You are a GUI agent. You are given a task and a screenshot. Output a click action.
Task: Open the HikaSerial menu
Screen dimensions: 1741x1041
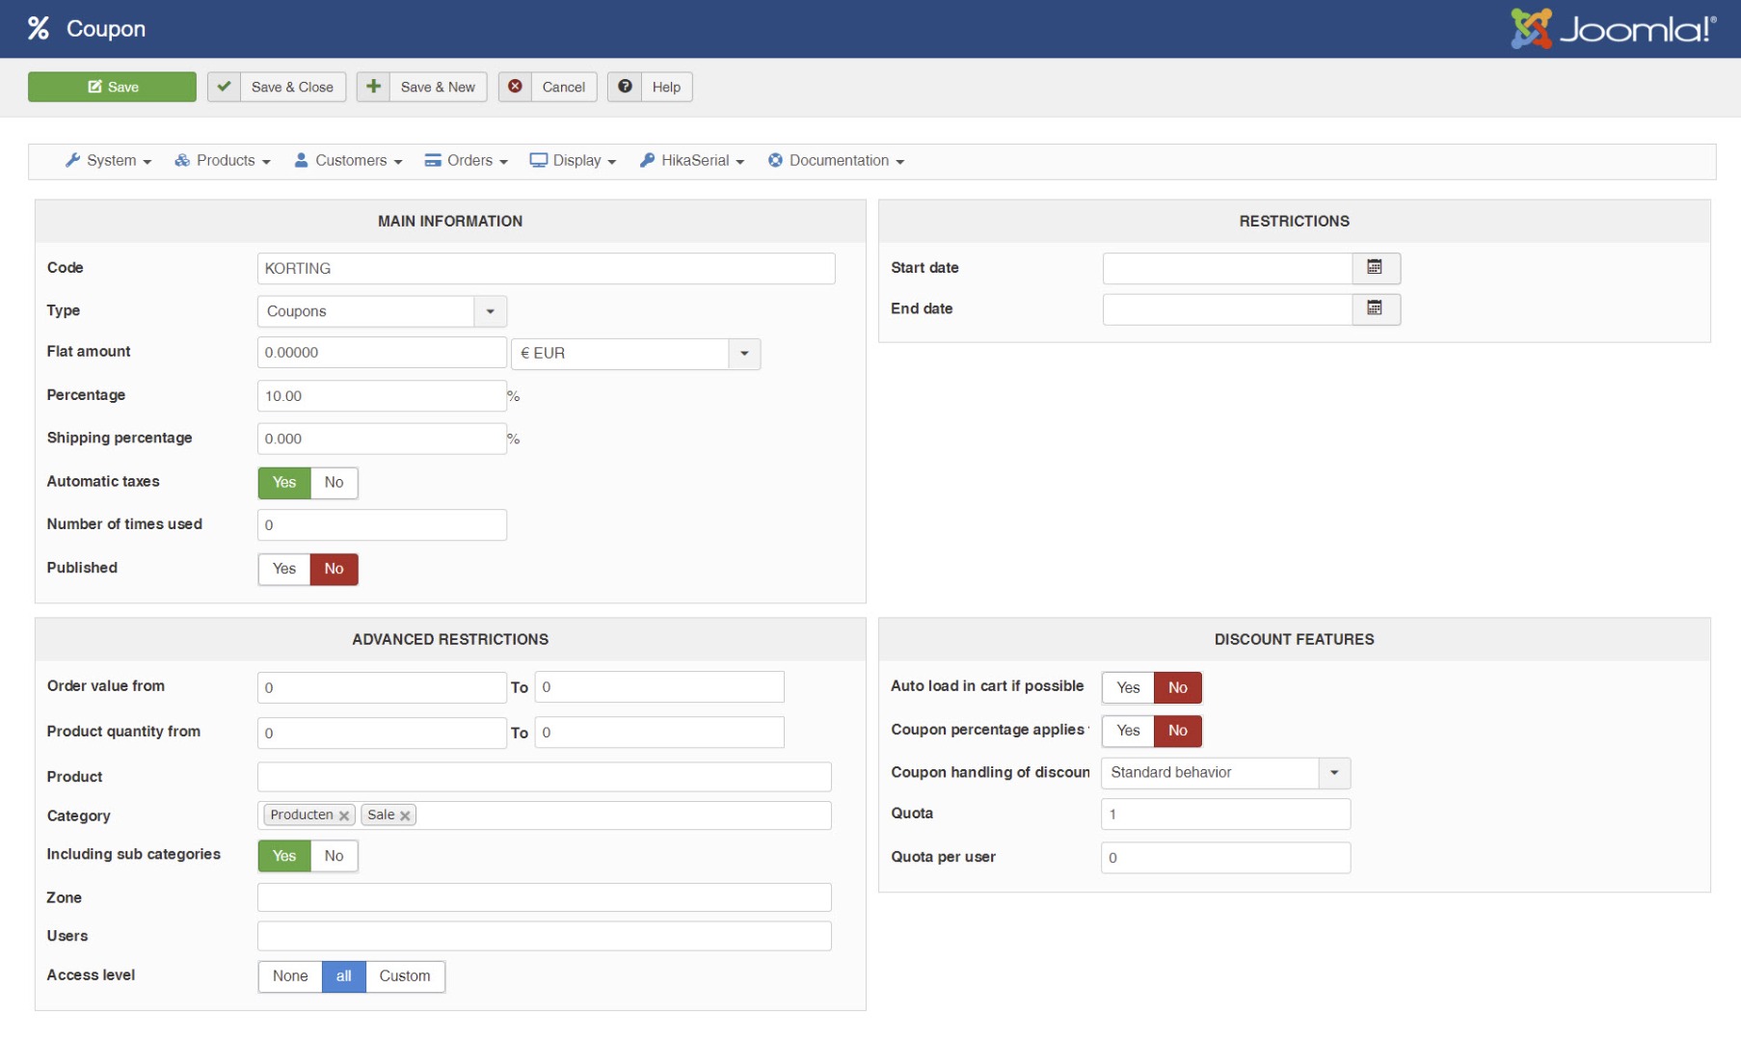click(691, 161)
